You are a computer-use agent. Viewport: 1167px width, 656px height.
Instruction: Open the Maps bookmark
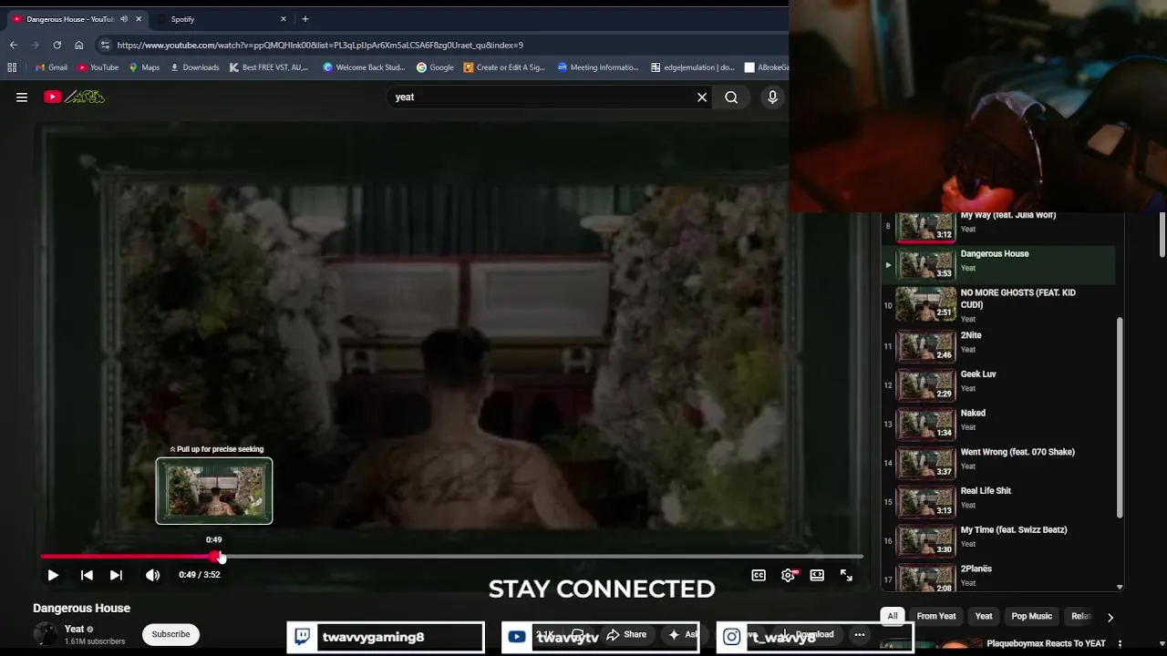(144, 67)
